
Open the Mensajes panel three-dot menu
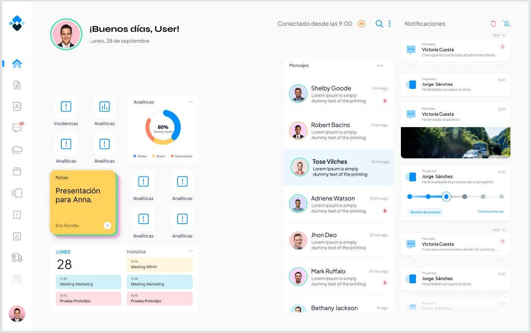(380, 66)
